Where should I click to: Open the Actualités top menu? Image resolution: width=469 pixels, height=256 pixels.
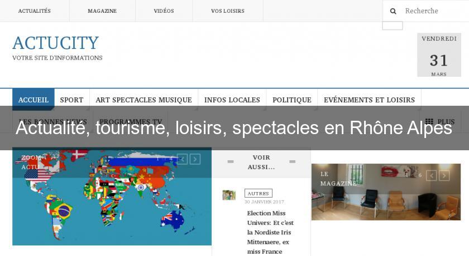tap(35, 11)
